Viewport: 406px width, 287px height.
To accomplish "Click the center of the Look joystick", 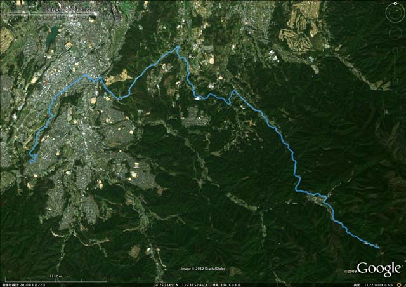I will (x=395, y=13).
